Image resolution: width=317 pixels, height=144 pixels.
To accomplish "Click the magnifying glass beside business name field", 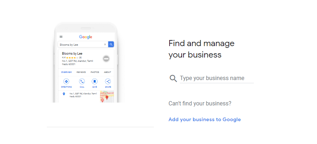I will point(173,78).
